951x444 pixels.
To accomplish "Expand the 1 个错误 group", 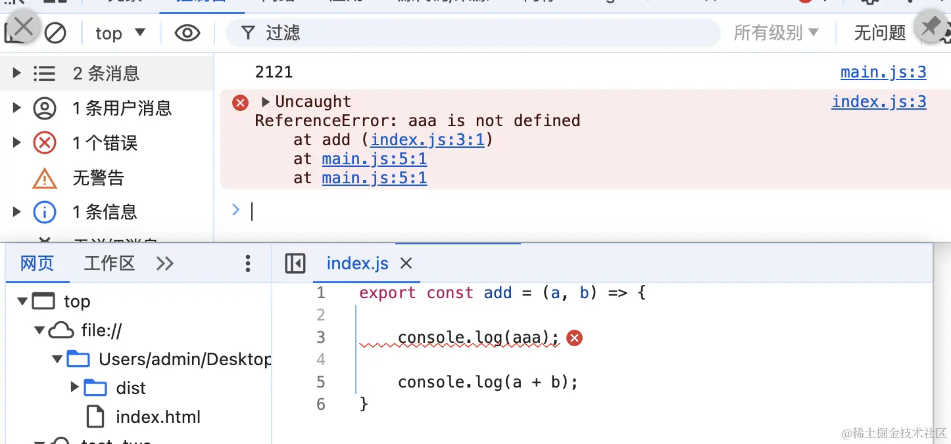I will point(17,143).
